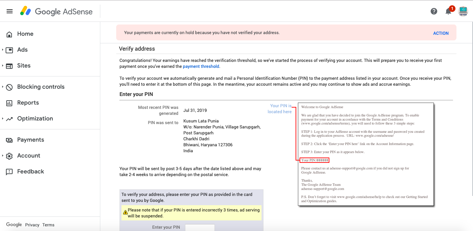Click the 'Most recent PIN was generated' label
Screen dimensions: 473x231
[x=158, y=111]
